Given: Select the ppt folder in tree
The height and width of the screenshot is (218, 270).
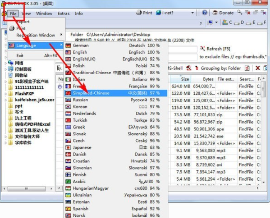Looking at the screenshot, I should [19, 106].
